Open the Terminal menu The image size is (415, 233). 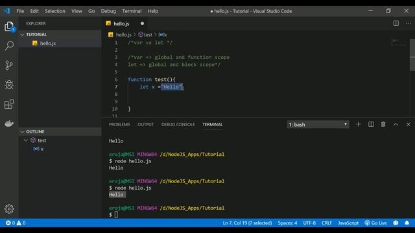tap(132, 11)
